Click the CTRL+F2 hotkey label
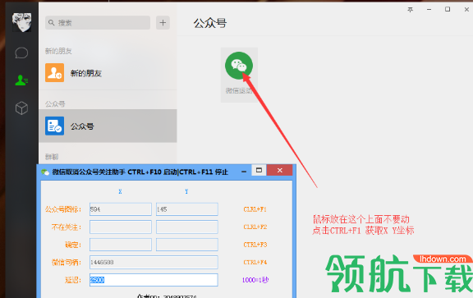This screenshot has height=298, width=473. click(x=255, y=227)
